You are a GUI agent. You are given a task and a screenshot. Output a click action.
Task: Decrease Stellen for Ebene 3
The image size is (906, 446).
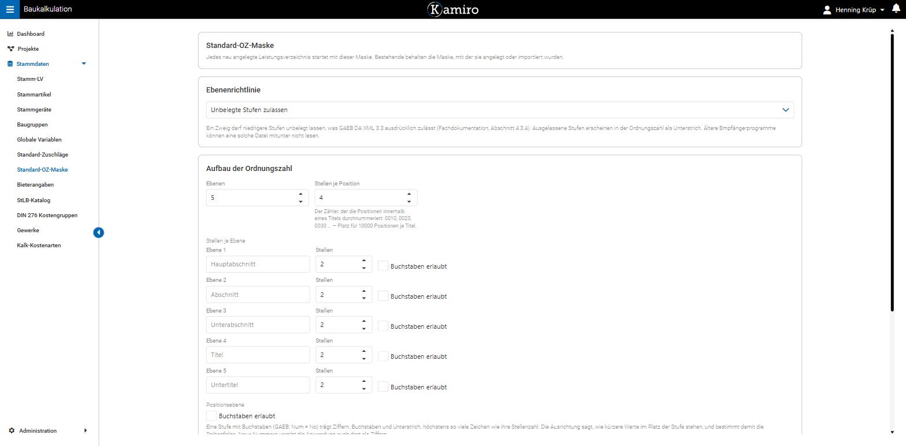[364, 329]
